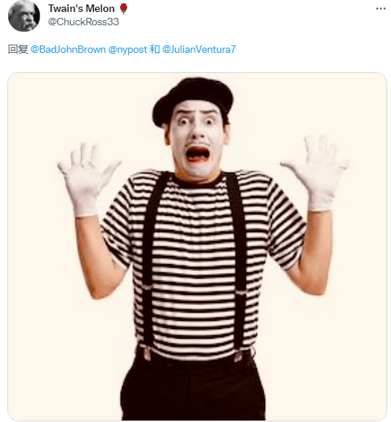Viewport: 391px width, 422px height.
Task: Click the mime's raised glove at photo left
Action: 86,179
